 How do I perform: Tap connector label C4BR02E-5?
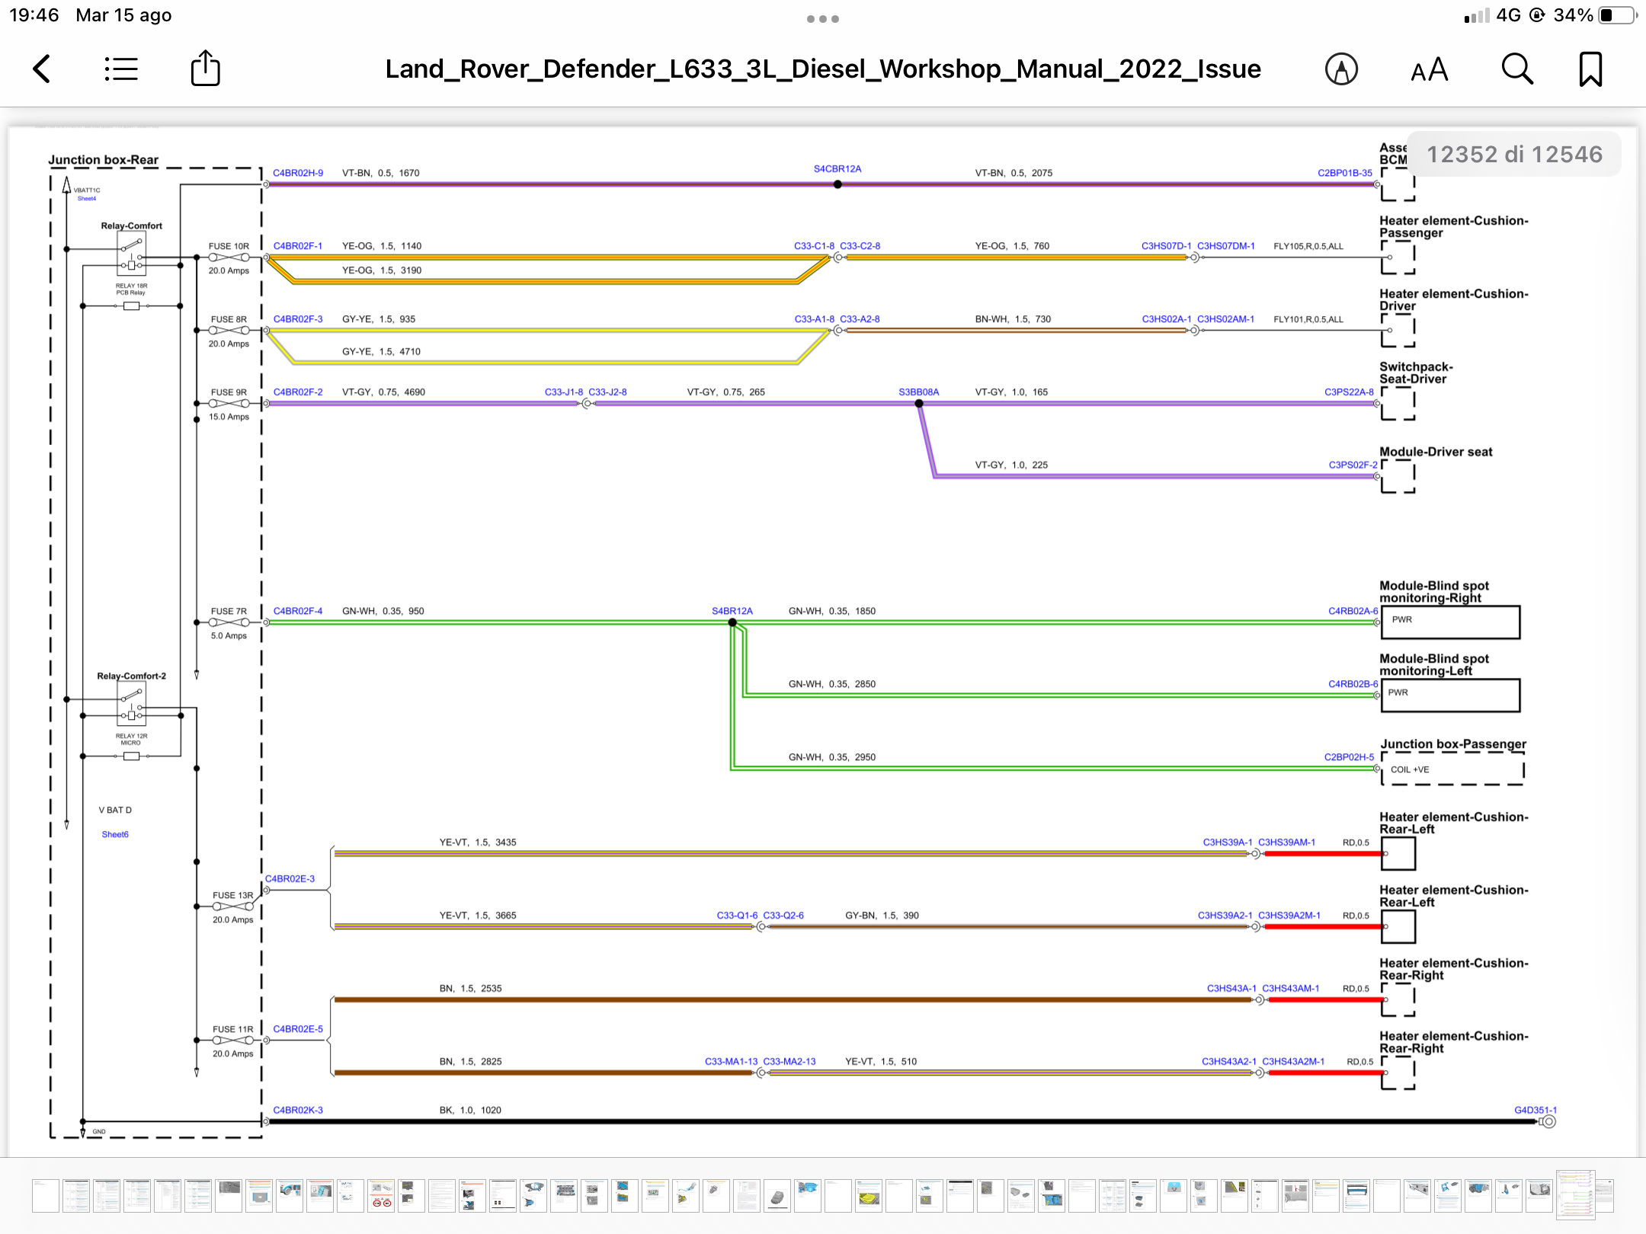tap(298, 1029)
